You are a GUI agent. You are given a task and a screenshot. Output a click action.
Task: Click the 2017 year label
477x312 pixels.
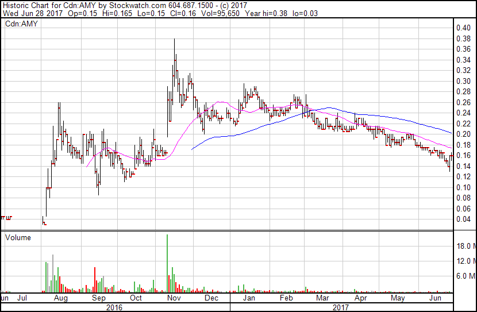point(342,307)
